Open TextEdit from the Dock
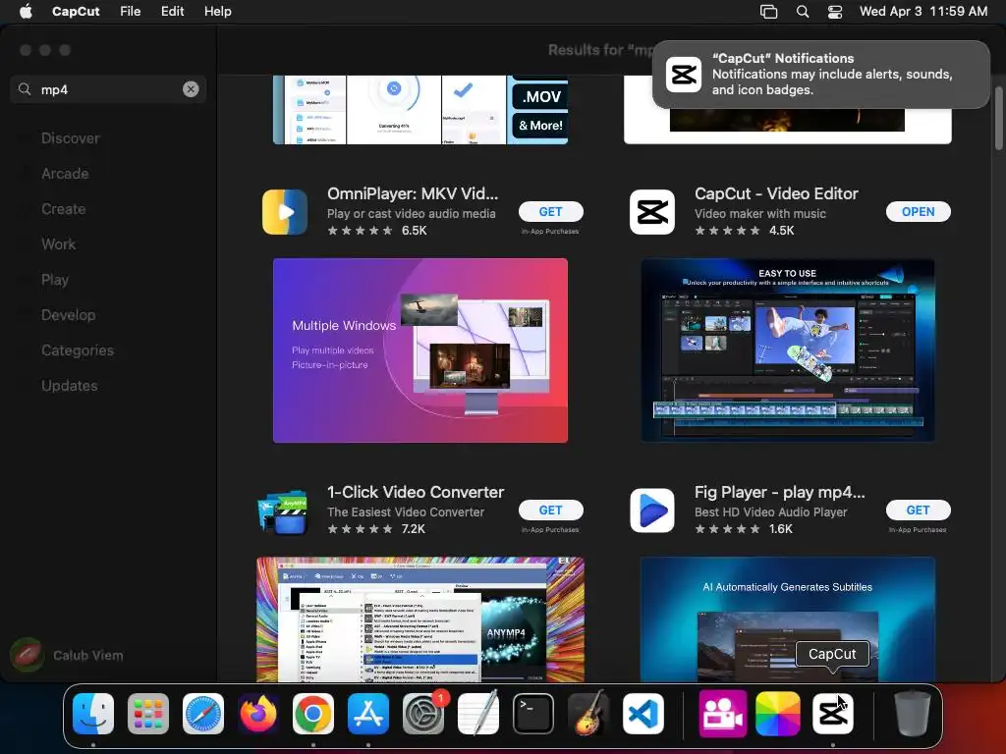 (478, 714)
